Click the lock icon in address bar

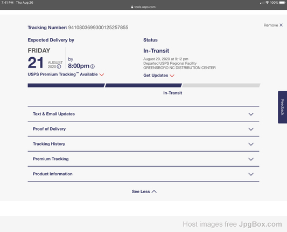132,7
